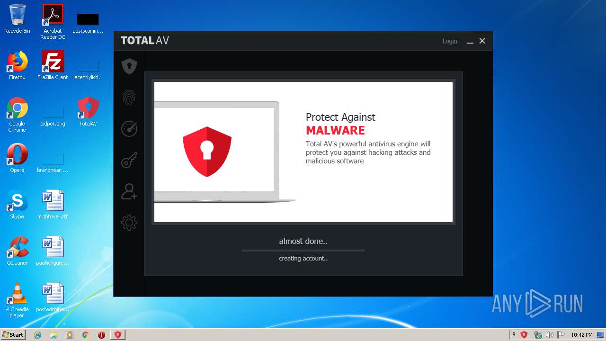
Task: Open Chrome from the taskbar
Action: 86,335
